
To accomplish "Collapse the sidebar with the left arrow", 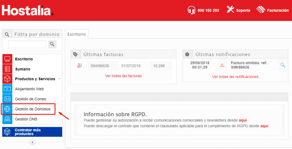I will 32,142.
